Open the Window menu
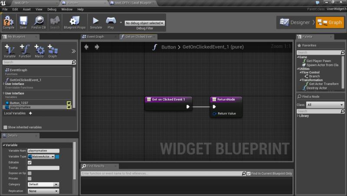347x196 pixels. [x=67, y=9]
